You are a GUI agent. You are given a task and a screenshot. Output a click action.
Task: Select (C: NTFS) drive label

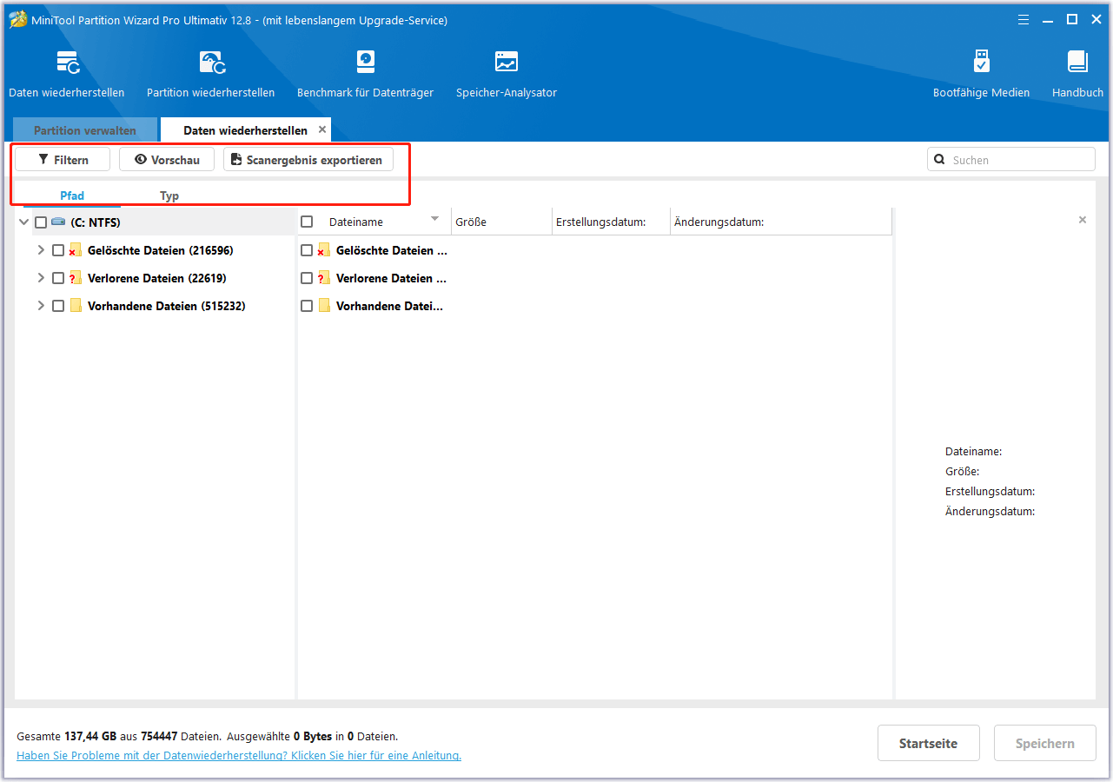click(96, 222)
